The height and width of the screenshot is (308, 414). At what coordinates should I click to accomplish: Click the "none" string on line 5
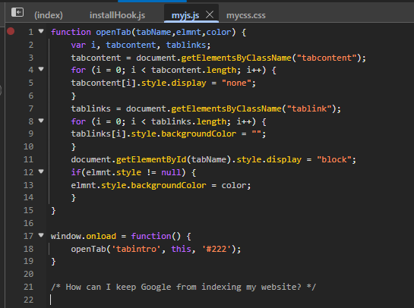pyautogui.click(x=236, y=83)
